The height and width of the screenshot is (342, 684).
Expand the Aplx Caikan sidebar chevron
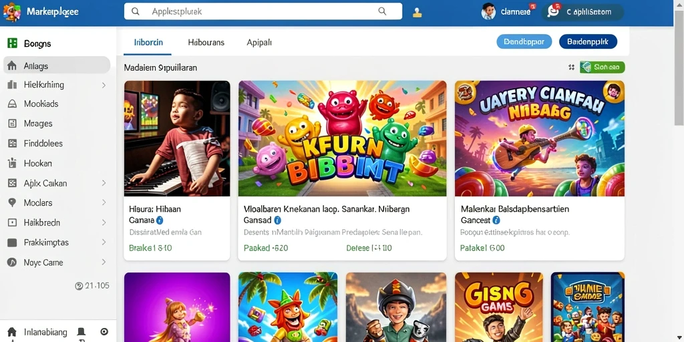click(104, 183)
